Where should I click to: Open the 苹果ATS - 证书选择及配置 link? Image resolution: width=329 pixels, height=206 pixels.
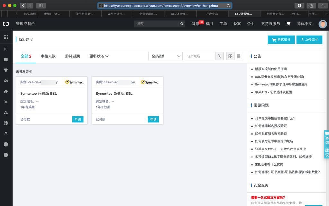coord(273,92)
